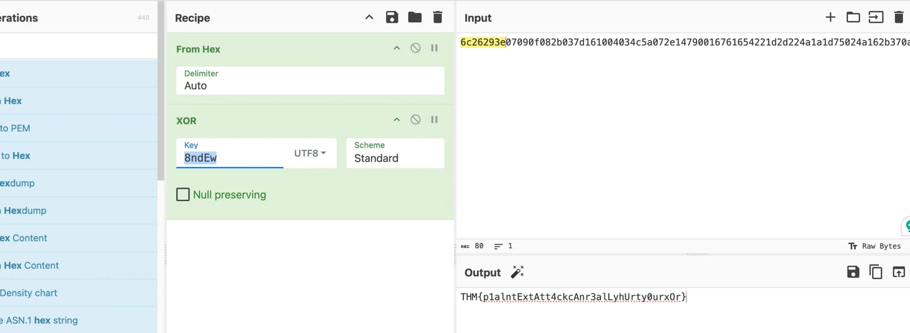The image size is (910, 333).
Task: Set breakpoint on XOR operation
Action: [x=435, y=120]
